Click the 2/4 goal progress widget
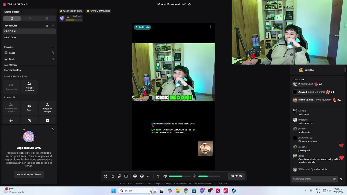Viewport: 347px width, 195px height. pyautogui.click(x=71, y=18)
